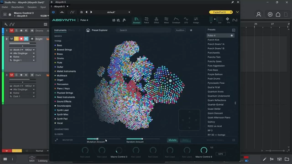292x164 pixels.
Task: Expand the BANKS section
Action: tap(58, 36)
